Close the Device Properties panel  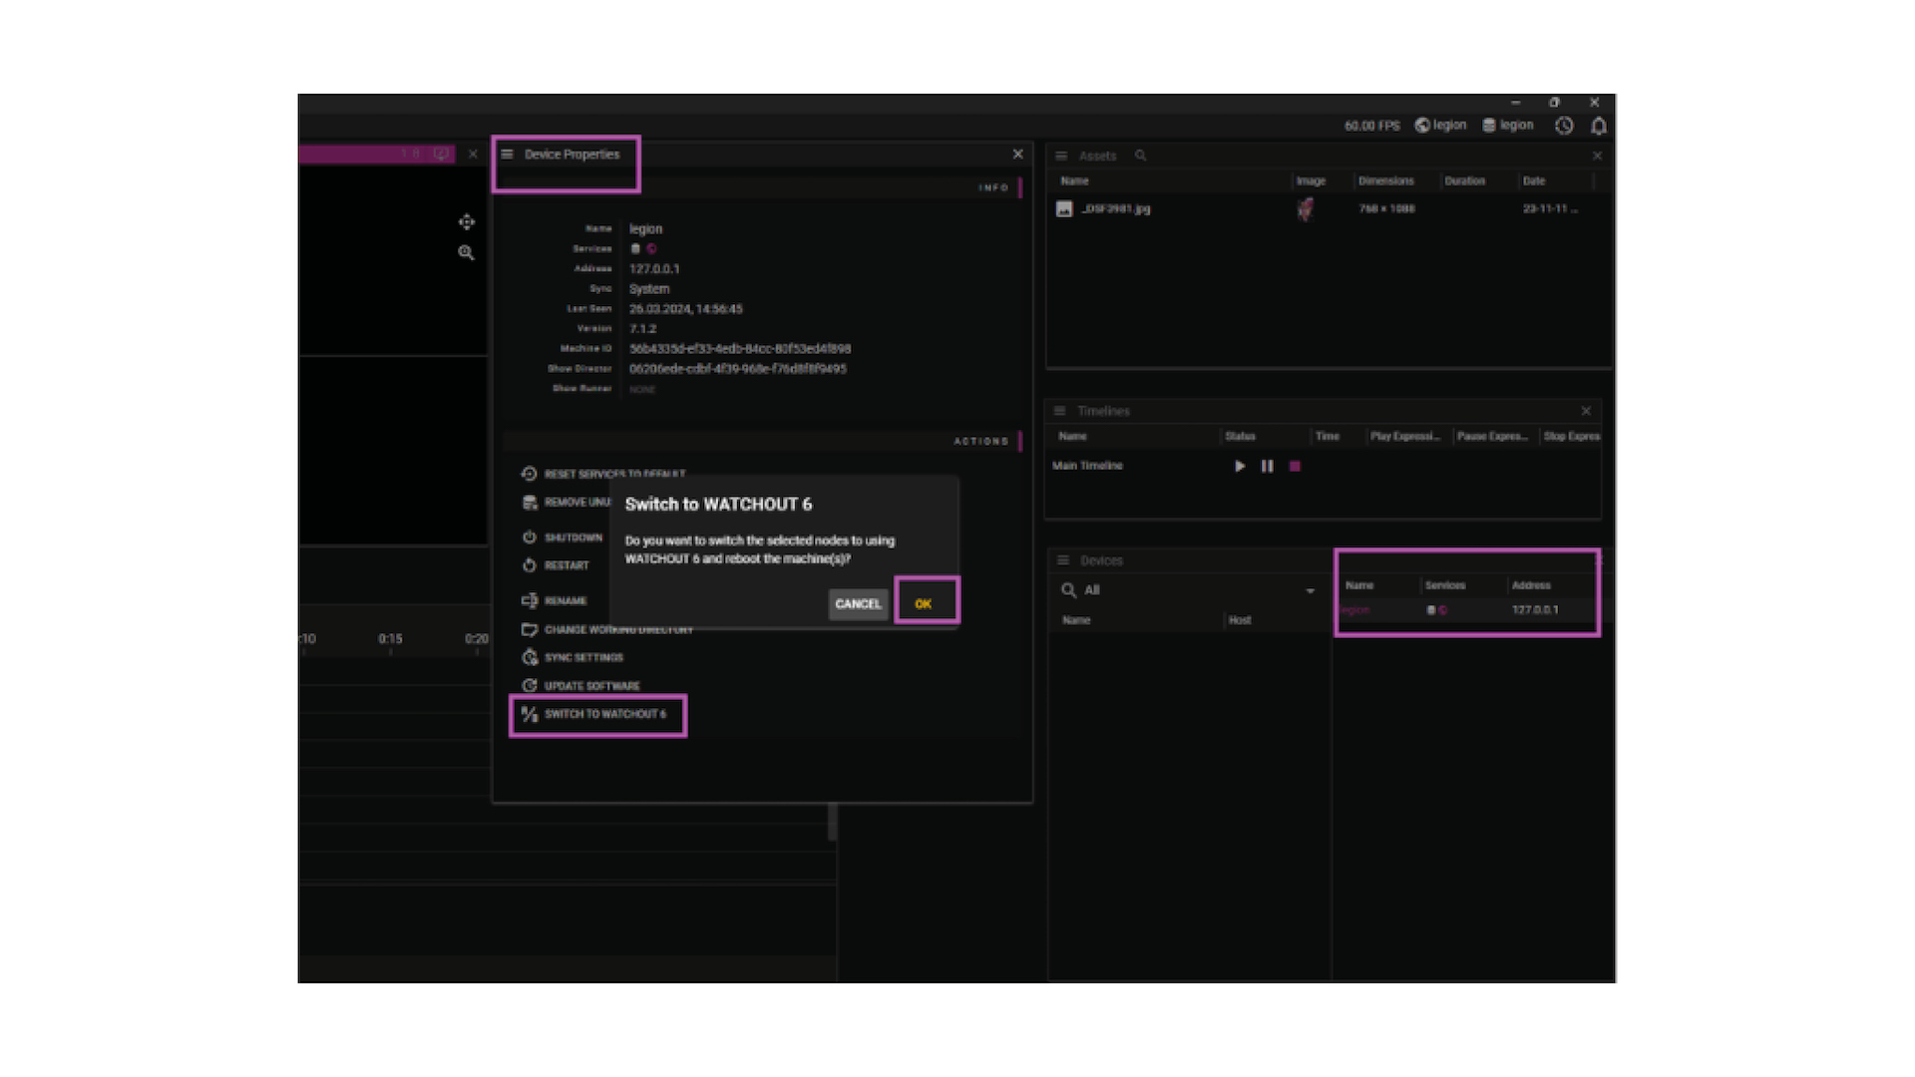pos(1017,155)
